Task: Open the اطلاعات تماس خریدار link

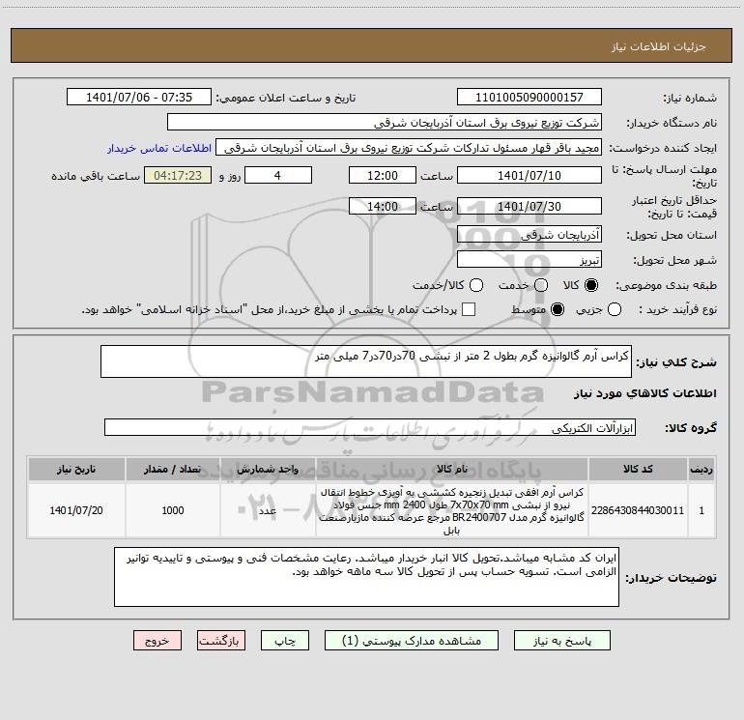Action: [x=159, y=148]
